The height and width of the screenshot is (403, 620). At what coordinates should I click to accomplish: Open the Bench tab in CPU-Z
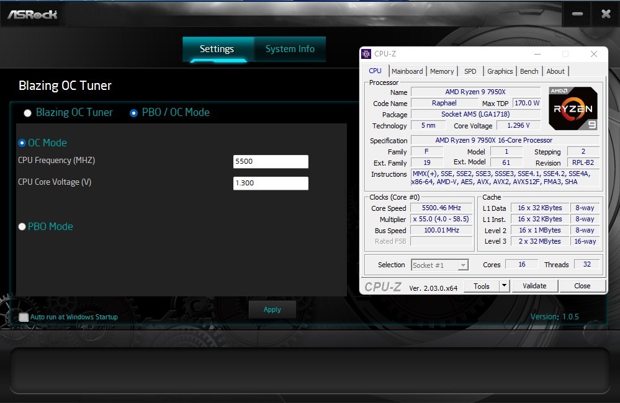pos(529,71)
